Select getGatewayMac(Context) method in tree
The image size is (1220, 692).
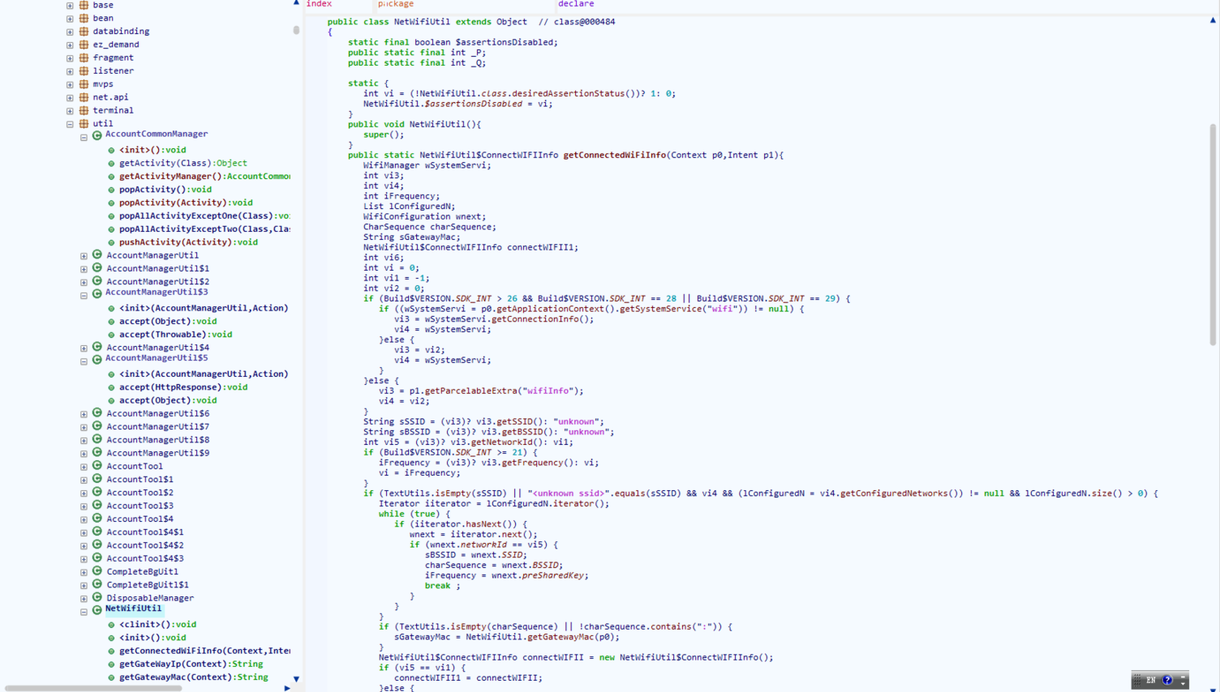coord(193,677)
